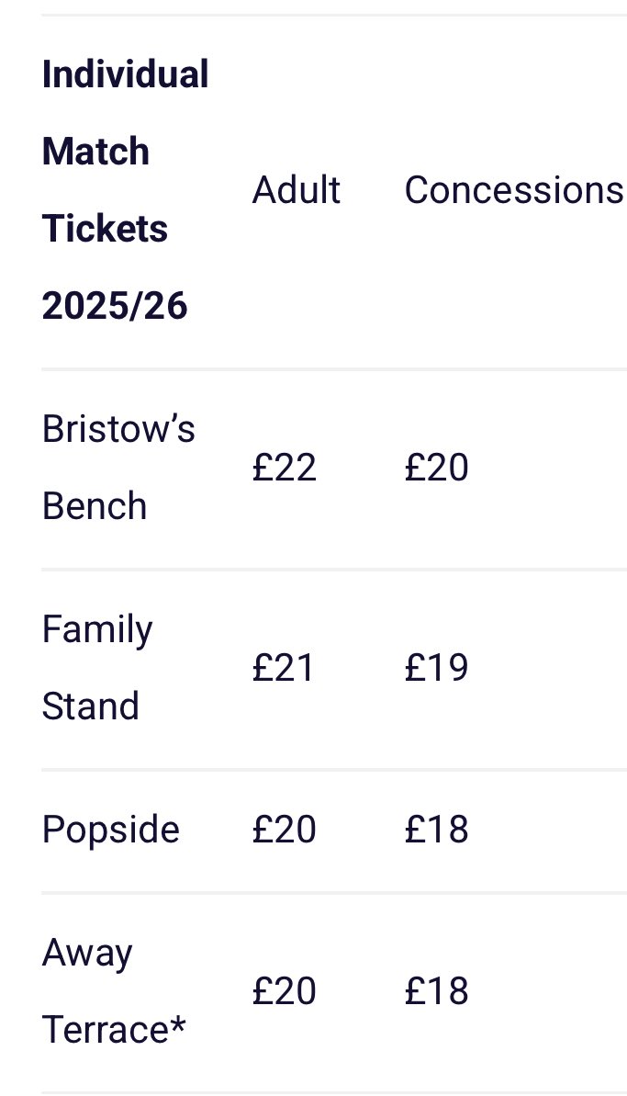Click the Away Terrace row label
The height and width of the screenshot is (1096, 627).
(x=114, y=991)
